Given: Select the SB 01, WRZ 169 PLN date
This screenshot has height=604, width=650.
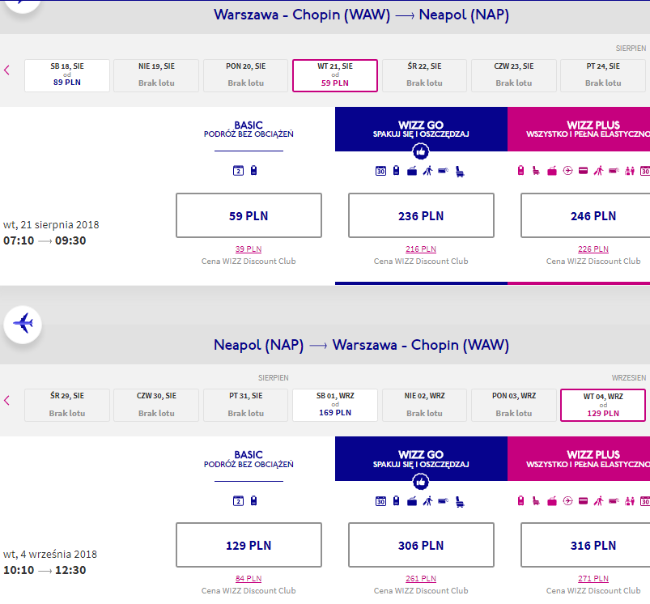Looking at the screenshot, I should (335, 405).
